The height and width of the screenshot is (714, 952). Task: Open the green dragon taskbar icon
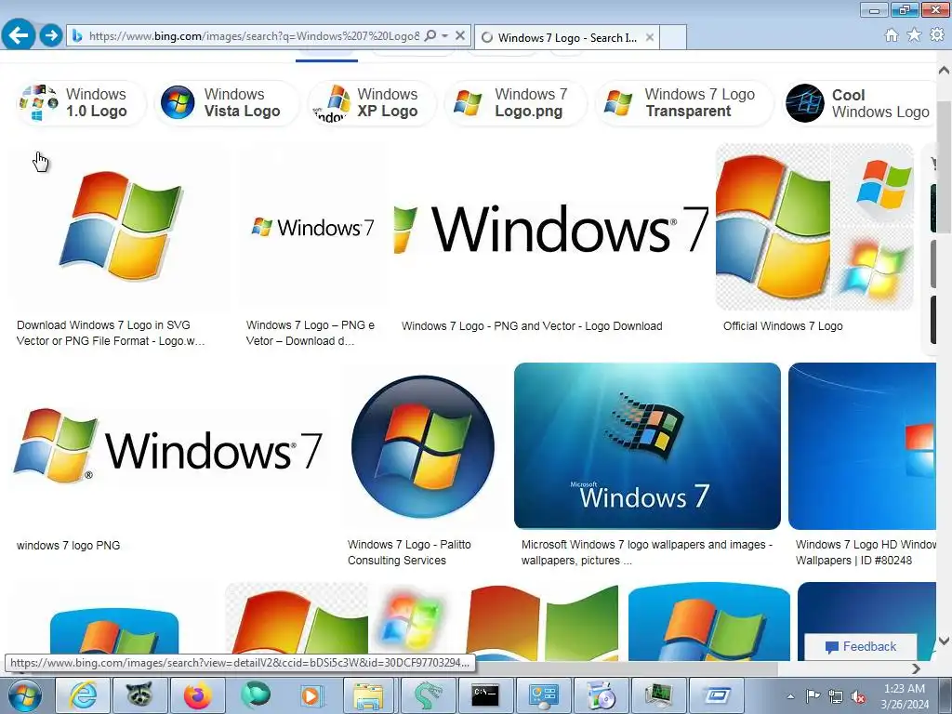tap(428, 695)
